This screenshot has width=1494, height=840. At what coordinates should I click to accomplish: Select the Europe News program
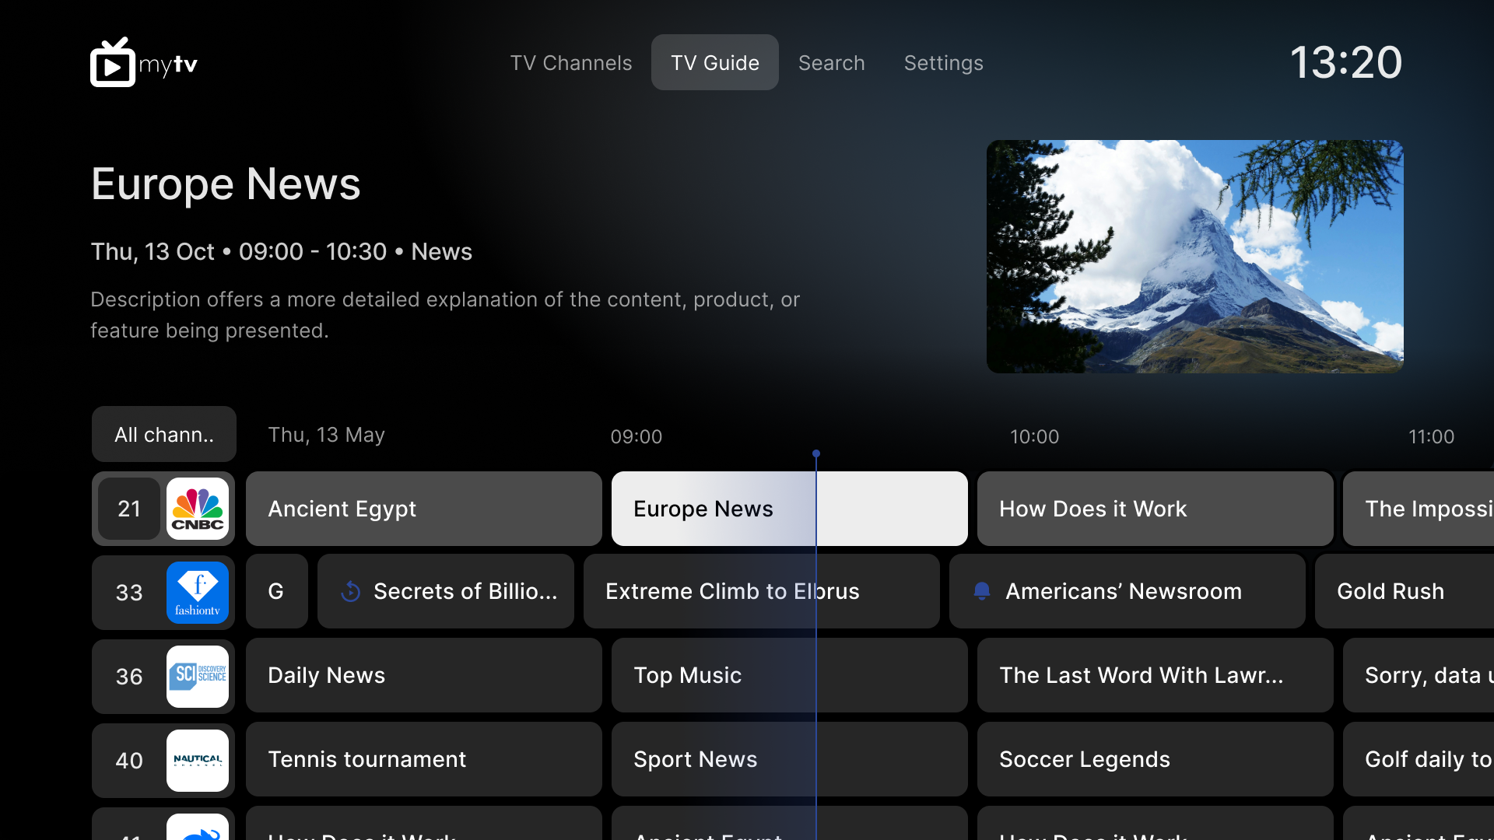(788, 508)
